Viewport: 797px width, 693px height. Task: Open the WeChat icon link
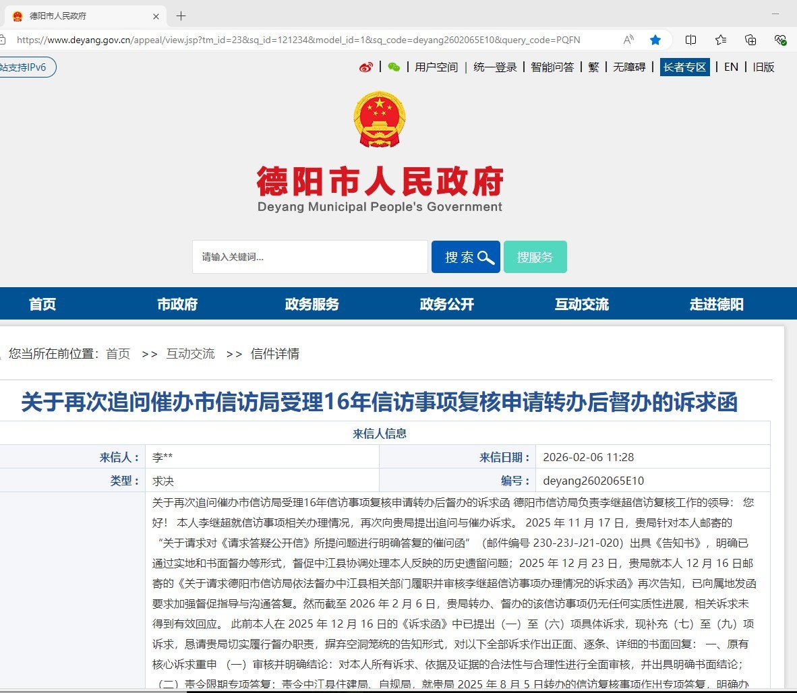click(394, 67)
